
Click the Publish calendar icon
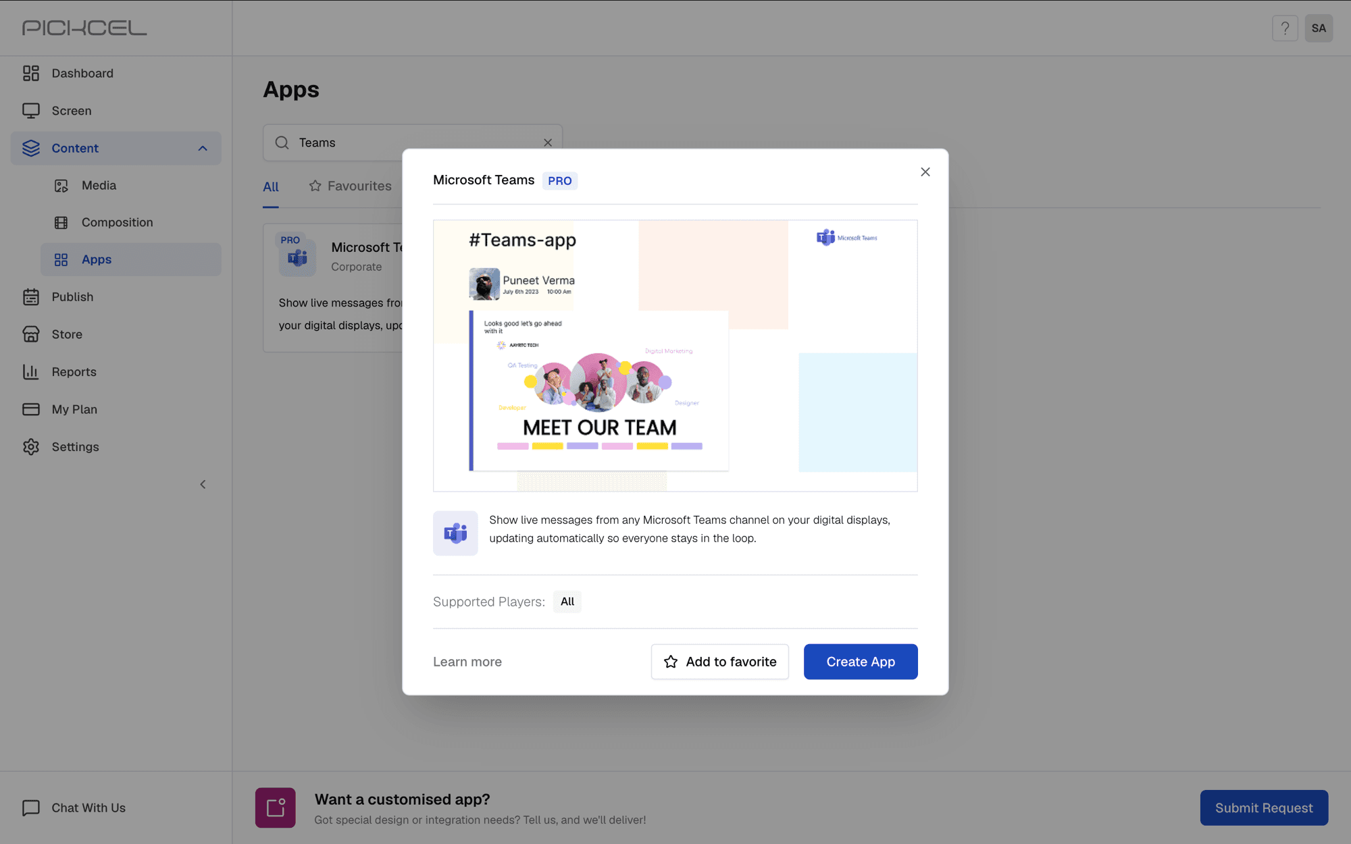tap(31, 297)
